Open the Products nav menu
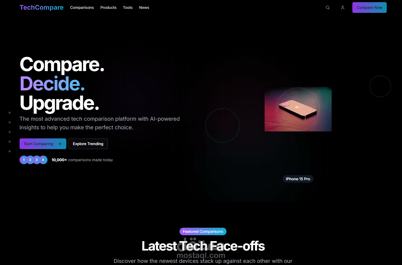This screenshot has width=402, height=265. pyautogui.click(x=108, y=8)
